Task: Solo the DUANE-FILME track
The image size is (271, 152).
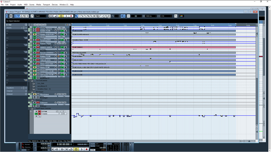Action: pos(38,31)
